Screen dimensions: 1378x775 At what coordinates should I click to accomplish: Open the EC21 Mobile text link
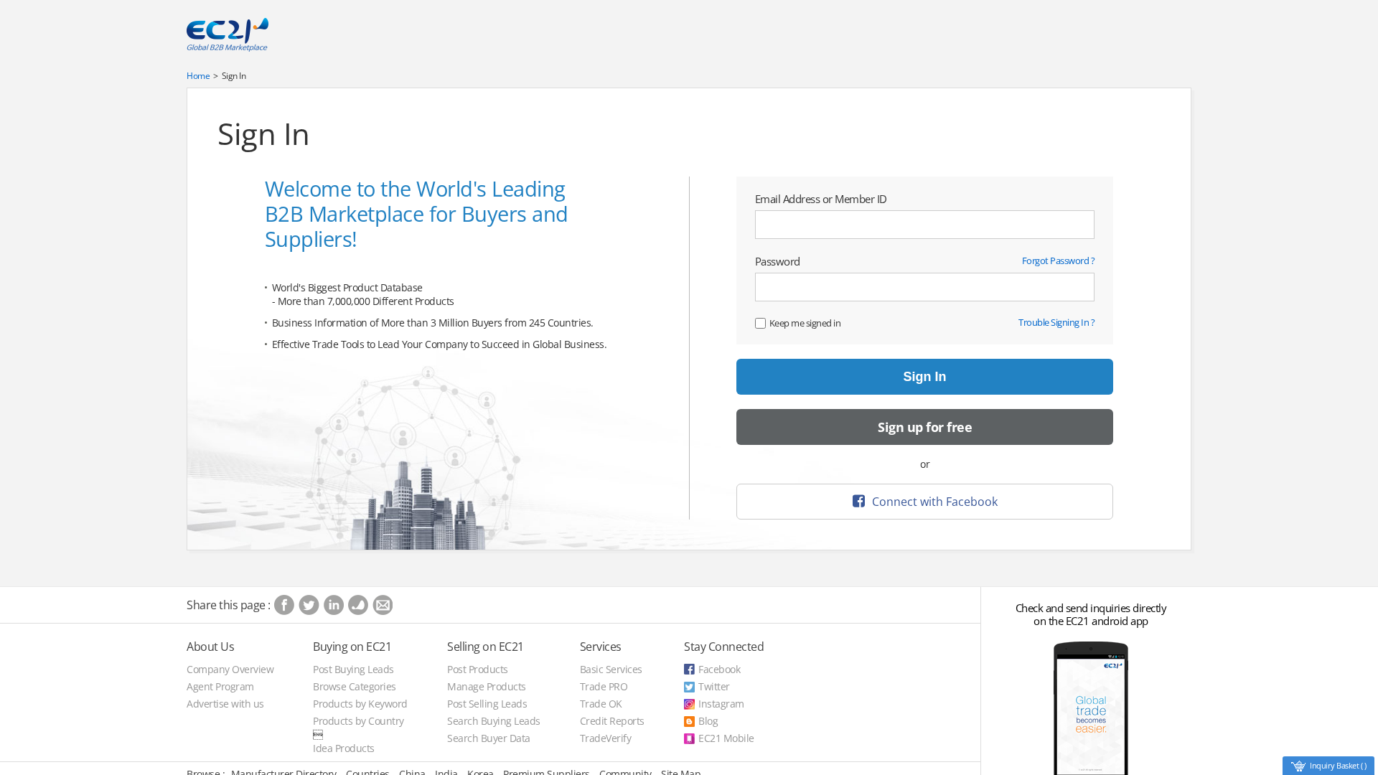(726, 738)
